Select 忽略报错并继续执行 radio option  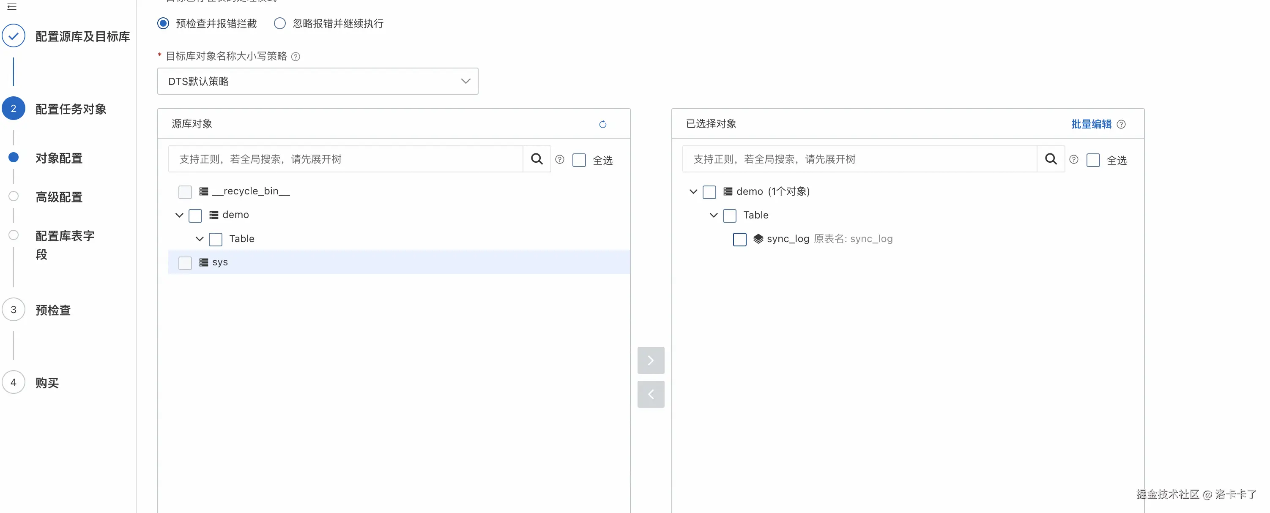[x=279, y=23]
